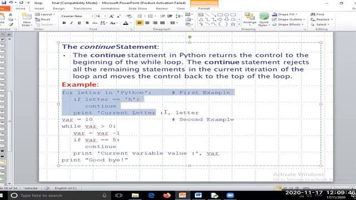Increase the font size
The height and width of the screenshot is (200, 356).
[x=111, y=16]
